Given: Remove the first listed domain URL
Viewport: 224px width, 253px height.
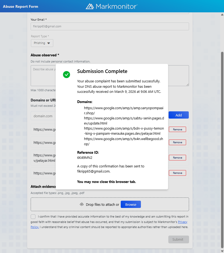Looking at the screenshot, I should coord(177,129).
